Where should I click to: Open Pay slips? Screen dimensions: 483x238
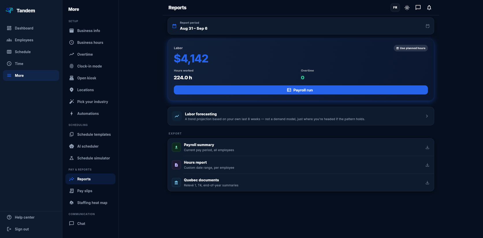(x=90, y=191)
